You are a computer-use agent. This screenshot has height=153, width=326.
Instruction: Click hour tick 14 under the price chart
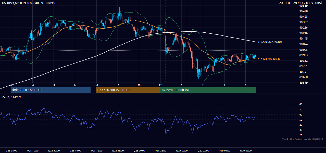[x=75, y=85]
